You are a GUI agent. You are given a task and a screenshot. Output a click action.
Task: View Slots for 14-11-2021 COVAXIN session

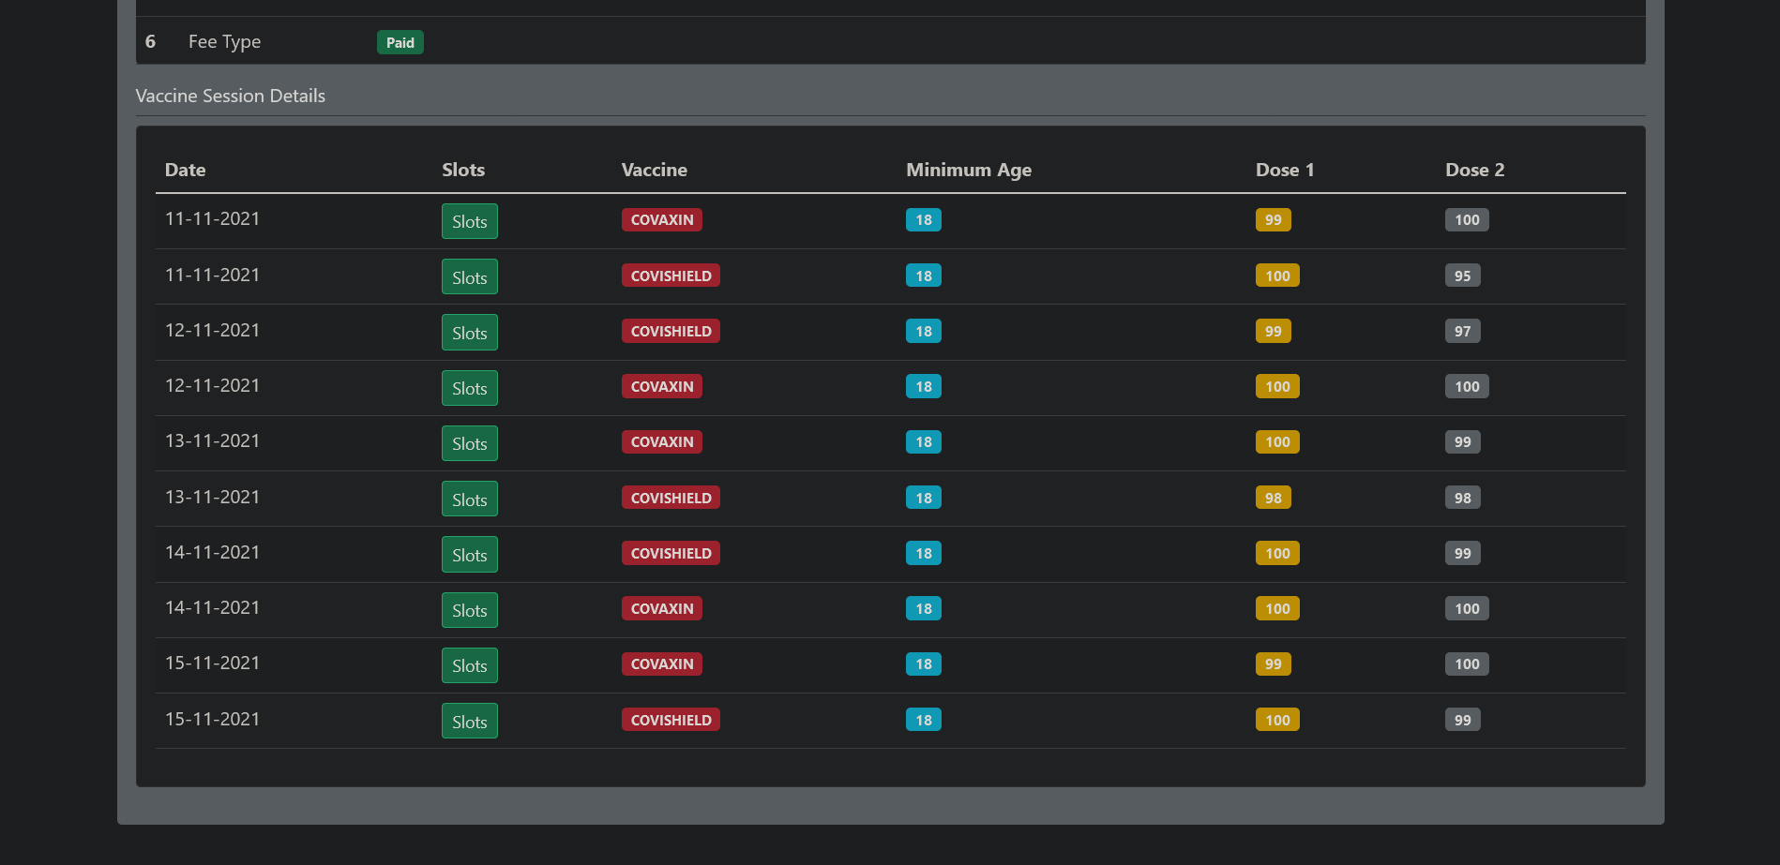point(470,610)
